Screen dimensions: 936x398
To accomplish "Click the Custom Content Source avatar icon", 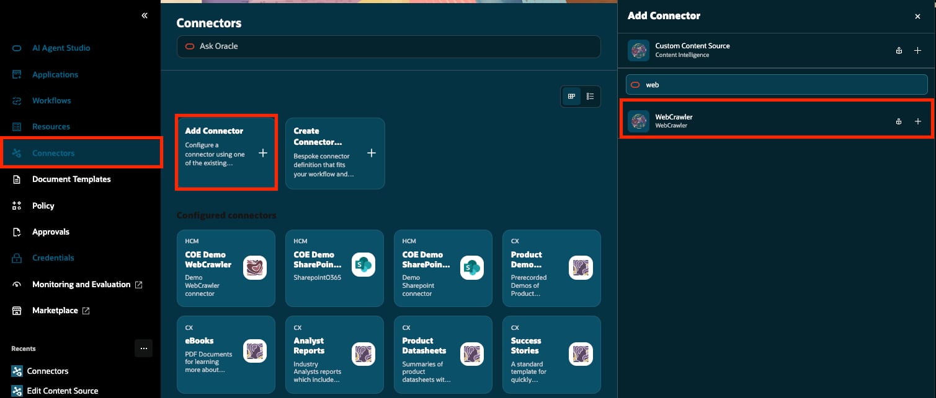I will [638, 50].
